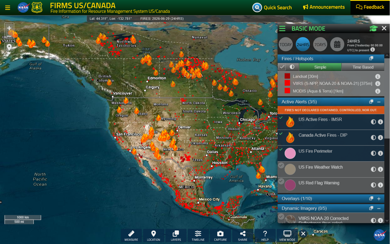Toggle the Fires / Hotspots layer checkbox
390x244 pixels.
pyautogui.click(x=282, y=67)
